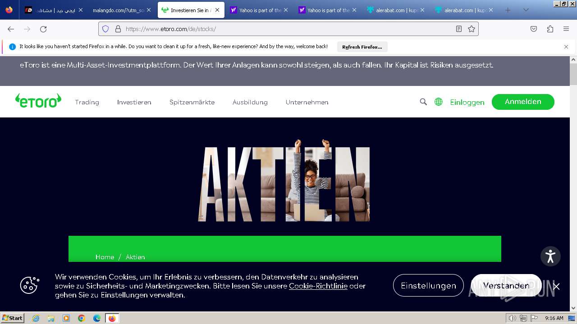Bookmark this page with the star icon
The width and height of the screenshot is (577, 324).
(x=472, y=29)
